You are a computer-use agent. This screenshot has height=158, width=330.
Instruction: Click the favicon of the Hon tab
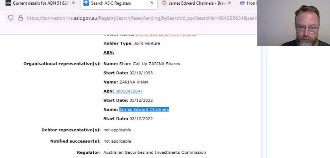(x=242, y=3)
